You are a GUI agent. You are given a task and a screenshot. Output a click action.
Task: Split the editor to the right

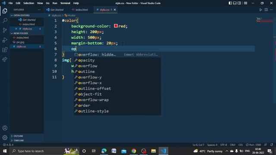(x=266, y=9)
